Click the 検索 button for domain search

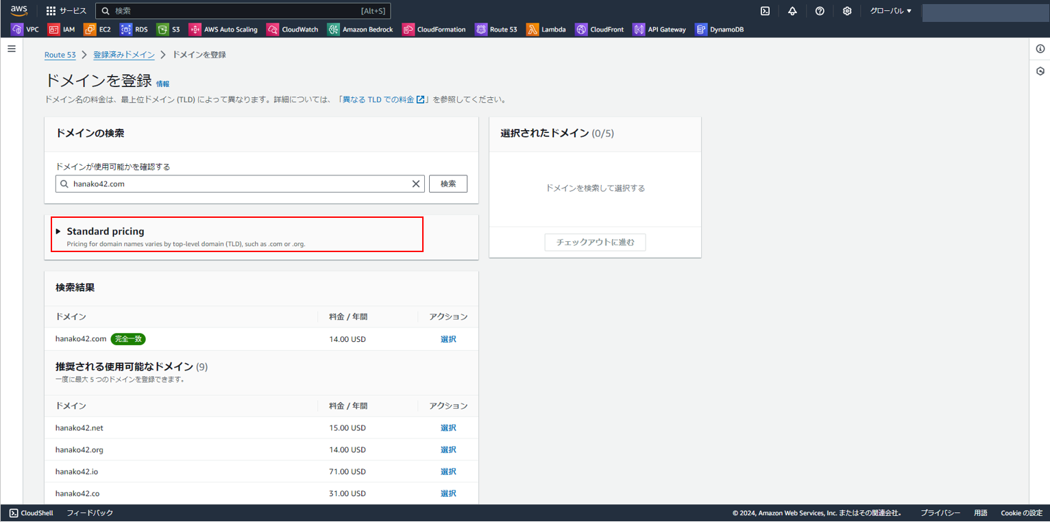click(x=448, y=184)
